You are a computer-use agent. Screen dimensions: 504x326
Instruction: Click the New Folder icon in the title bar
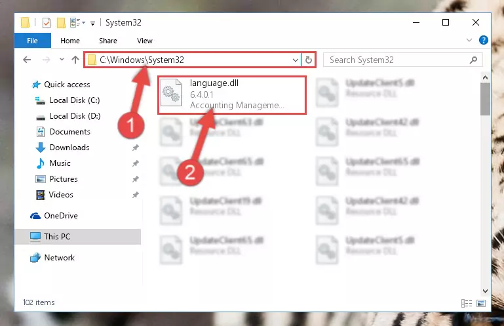click(61, 23)
